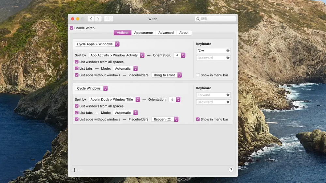Open the down-arrow Orientation dropdown

pos(174,100)
